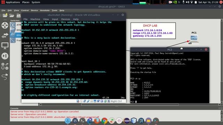Image resolution: width=223 pixels, height=125 pixels.
Task: Open the GNS3 Tools menu
Action: coord(54,10)
